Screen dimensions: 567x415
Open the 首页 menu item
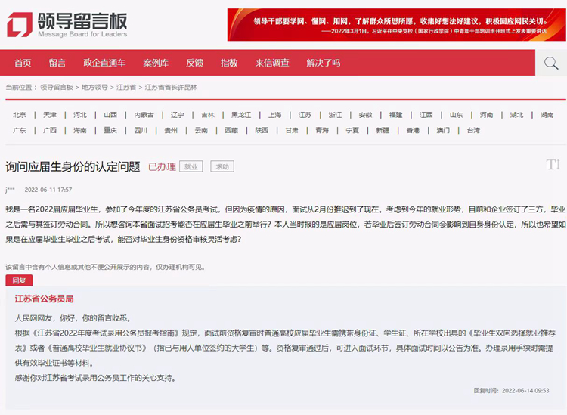(x=23, y=63)
